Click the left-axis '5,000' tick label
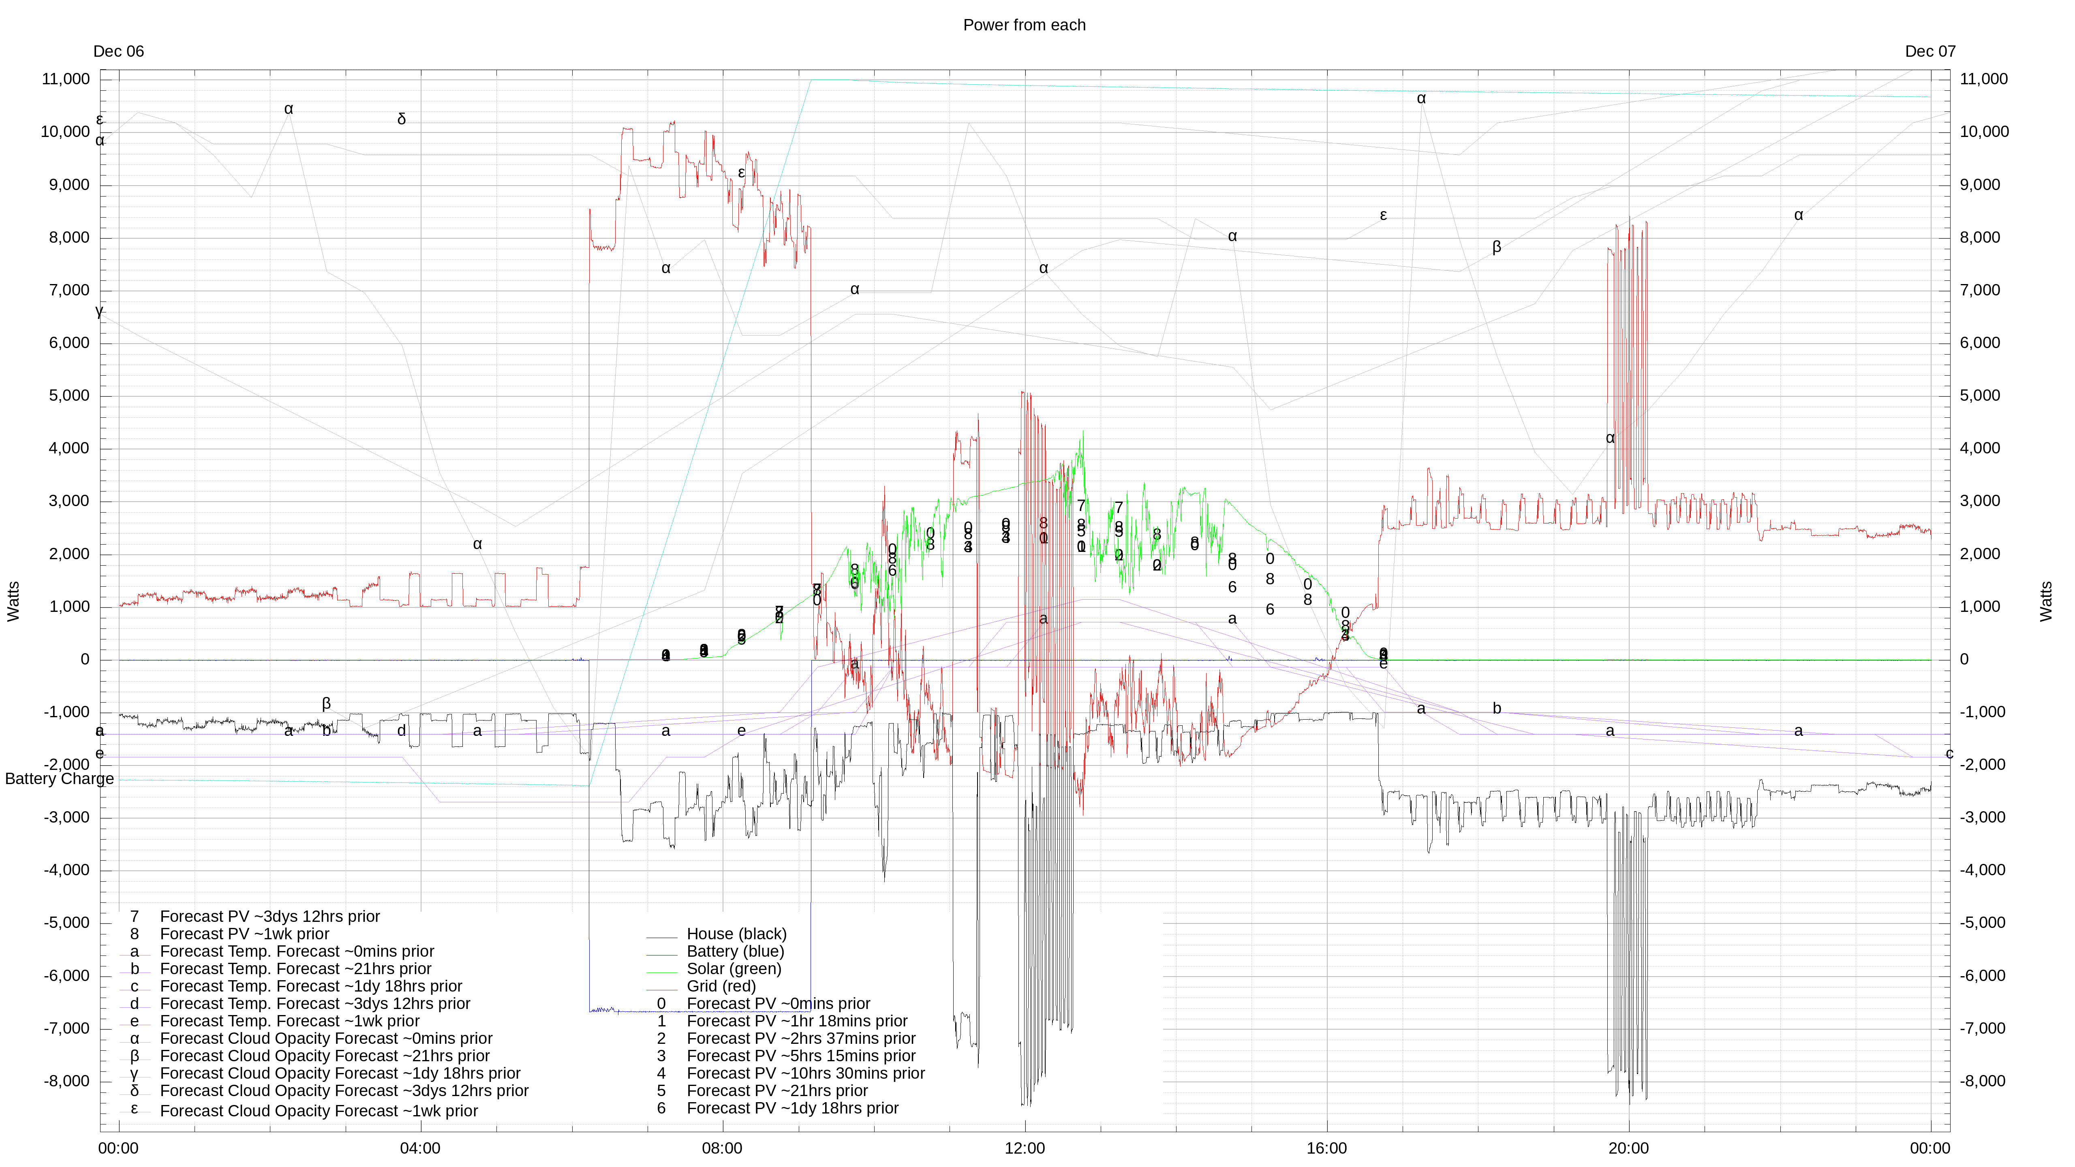Viewport: 2075px width, 1167px height. [69, 395]
